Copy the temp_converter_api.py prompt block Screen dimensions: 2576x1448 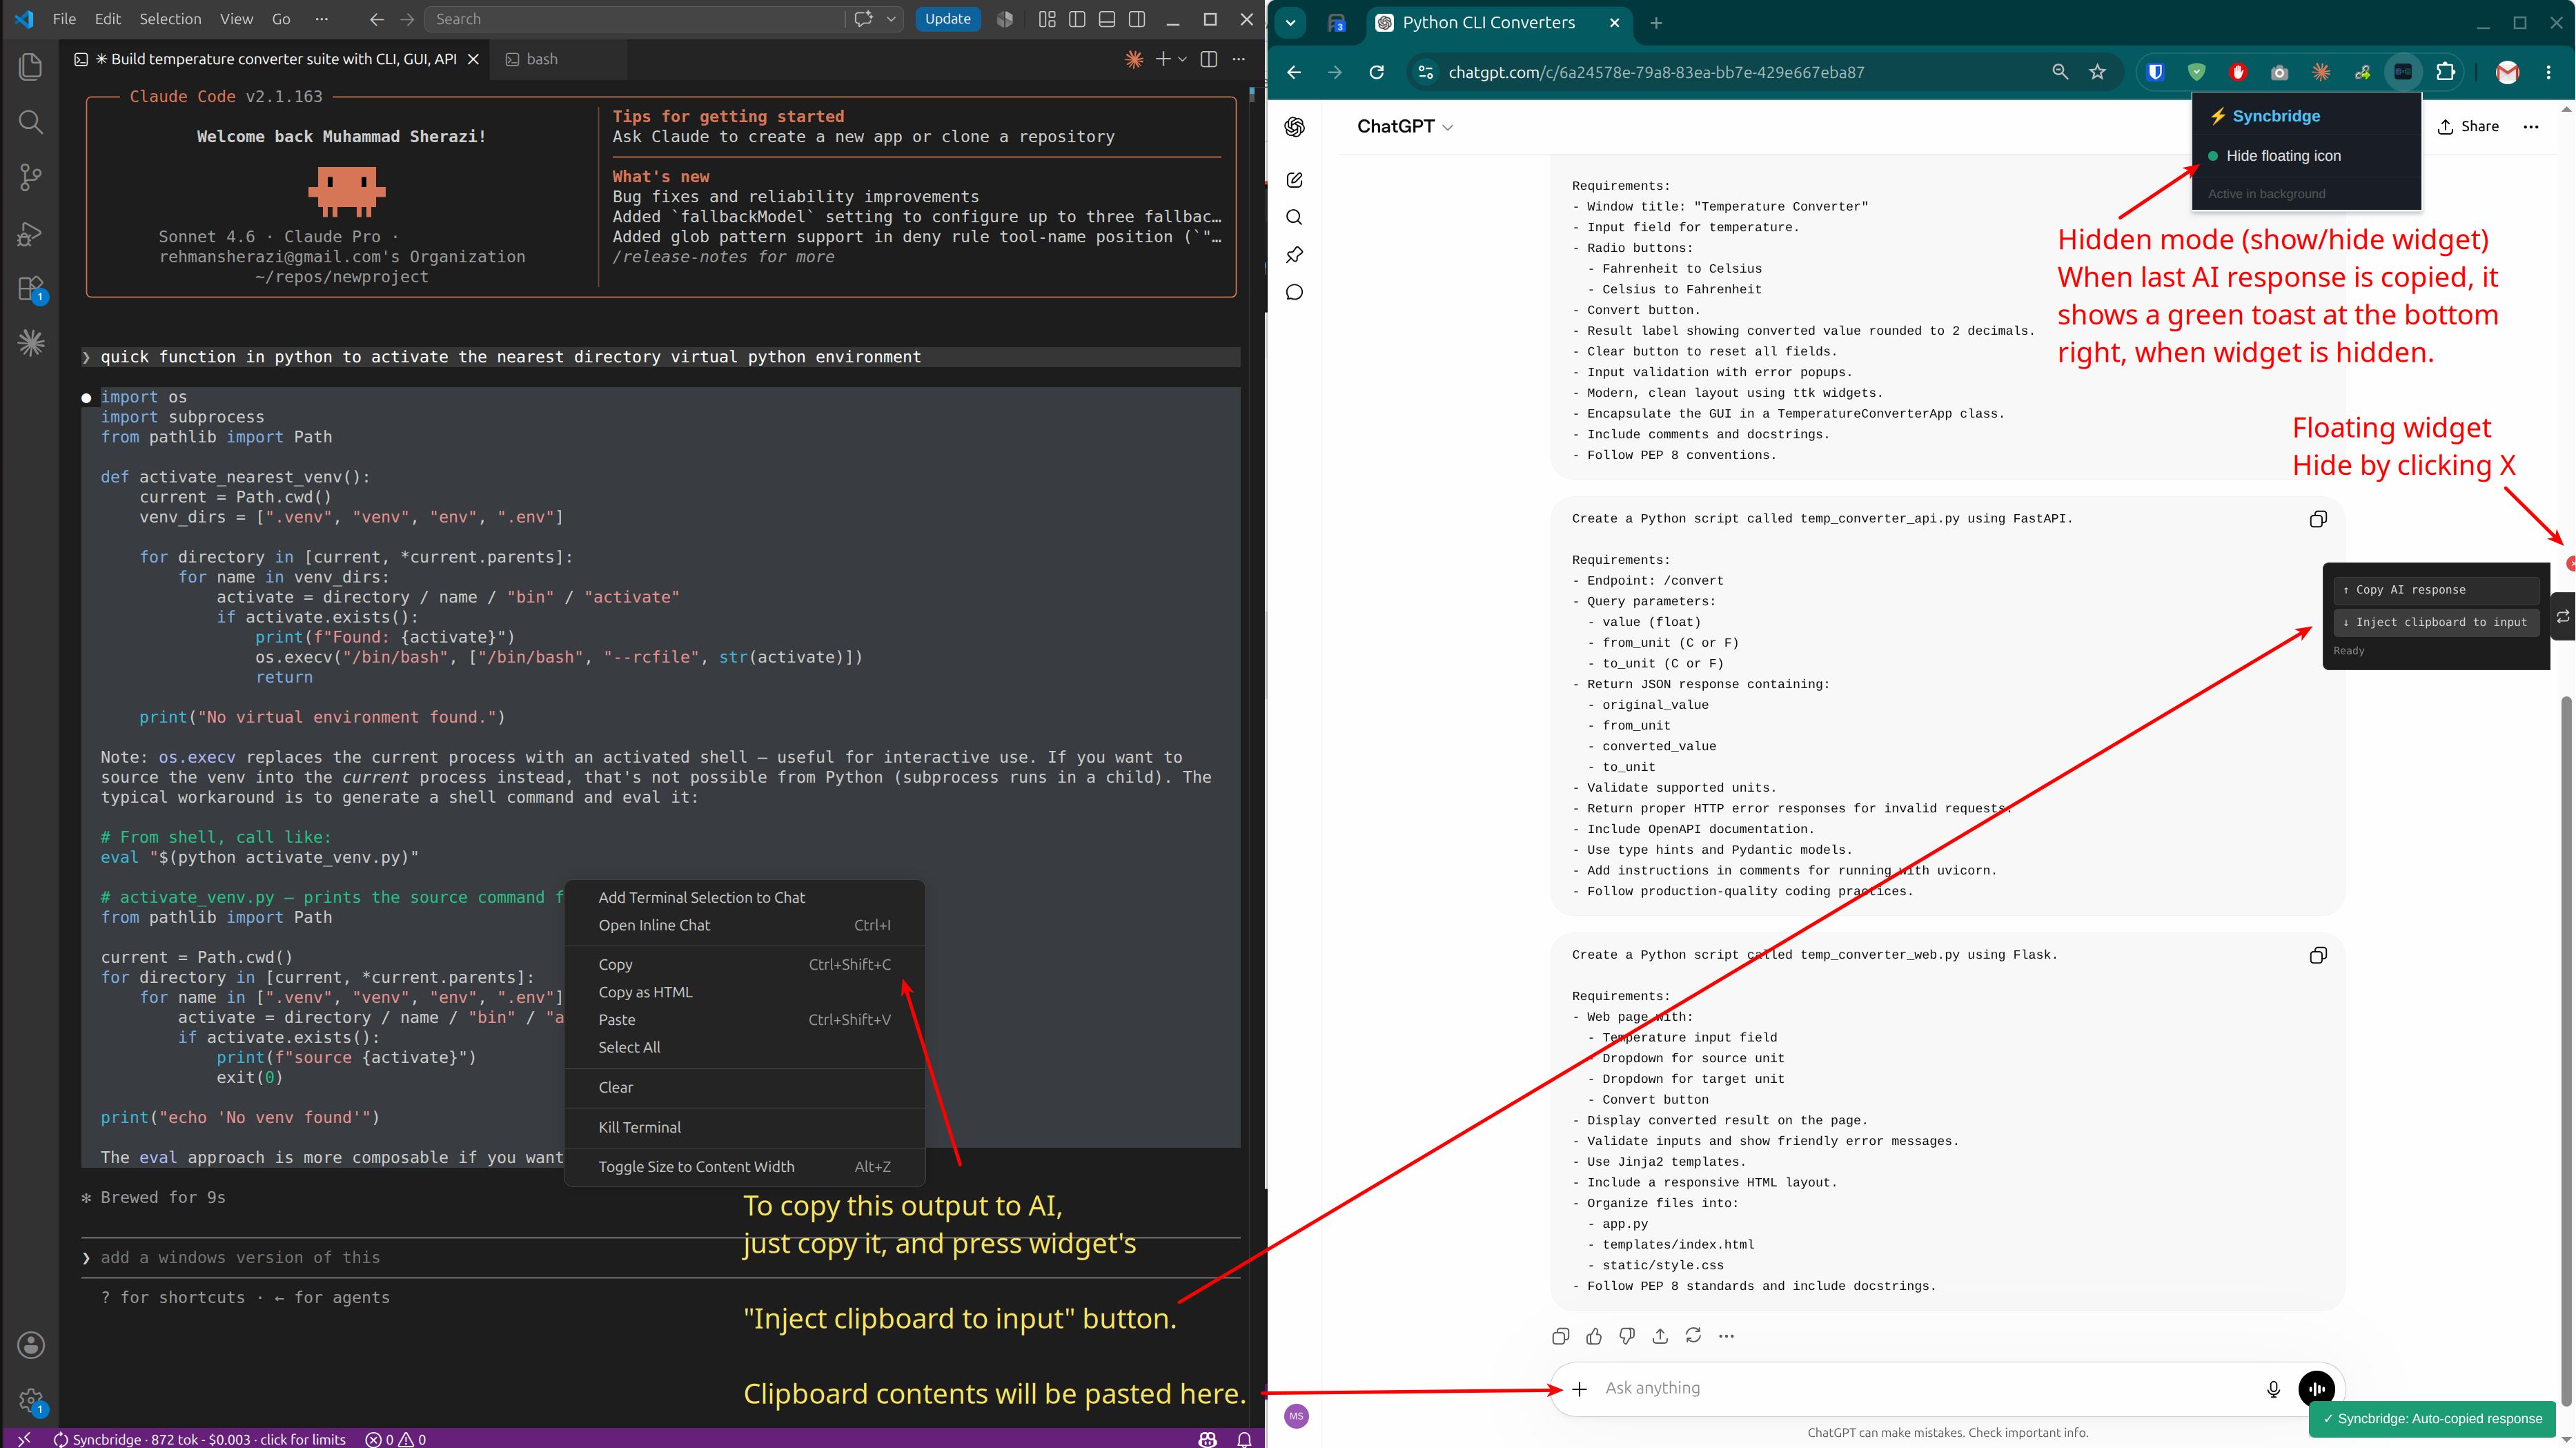coord(2317,519)
